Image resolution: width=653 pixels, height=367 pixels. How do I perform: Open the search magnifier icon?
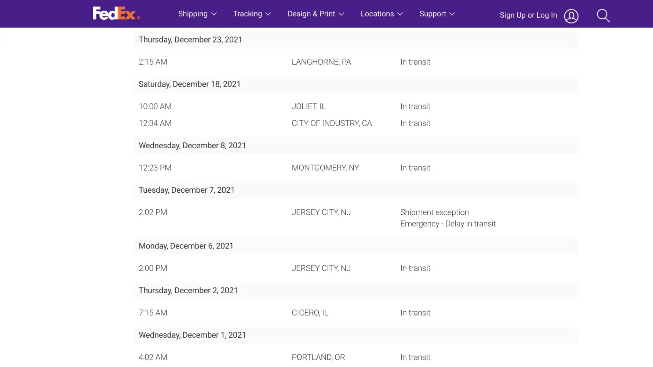point(603,15)
